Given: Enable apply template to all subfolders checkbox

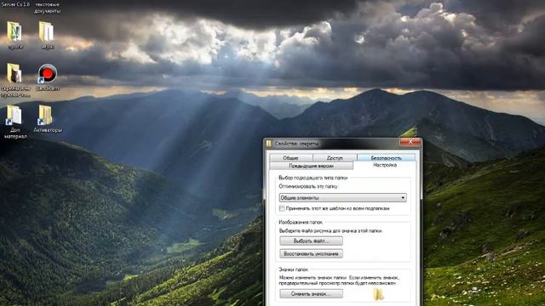Looking at the screenshot, I should pyautogui.click(x=282, y=208).
